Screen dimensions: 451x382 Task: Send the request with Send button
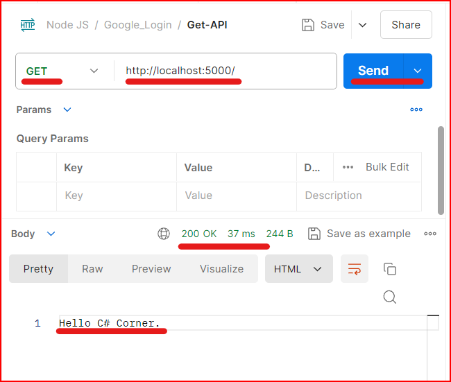[373, 71]
